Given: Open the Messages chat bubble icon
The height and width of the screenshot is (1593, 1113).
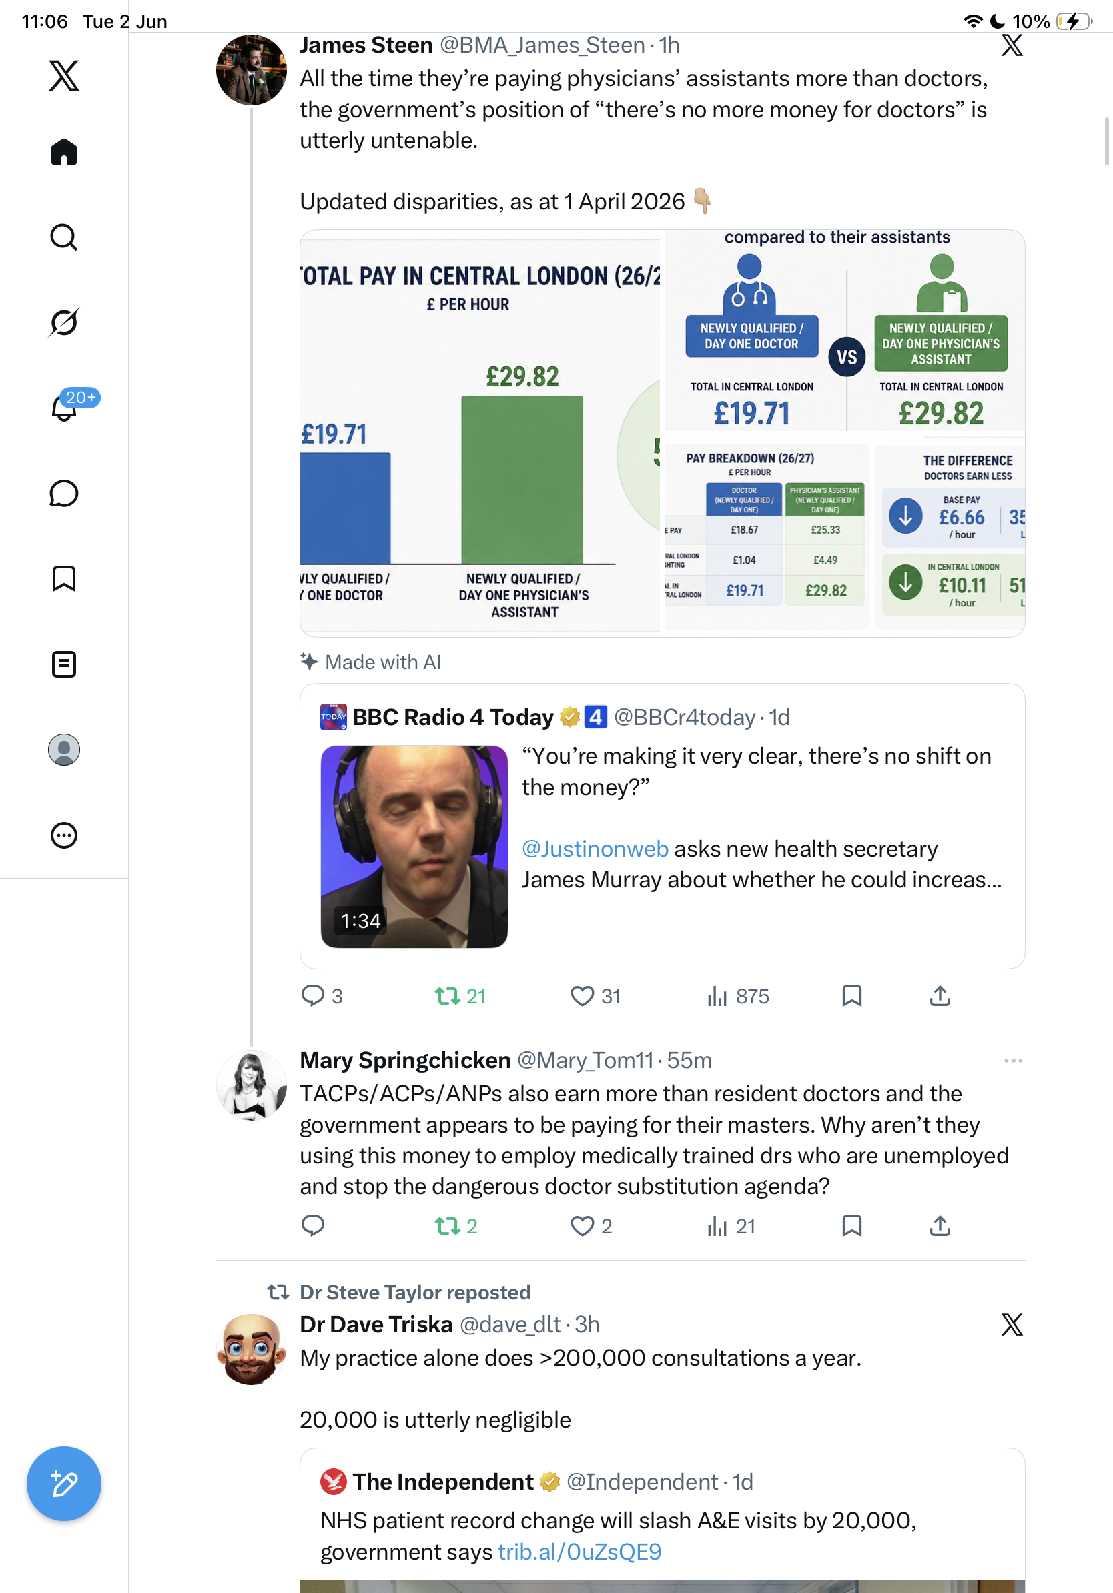Looking at the screenshot, I should tap(64, 493).
